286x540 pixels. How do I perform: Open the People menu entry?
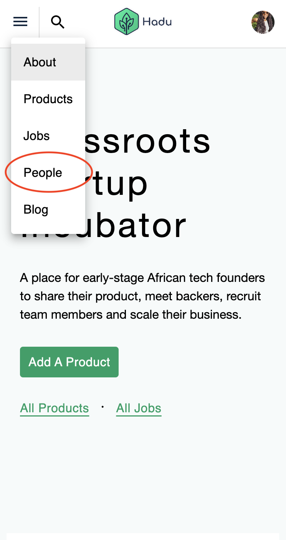tap(43, 173)
